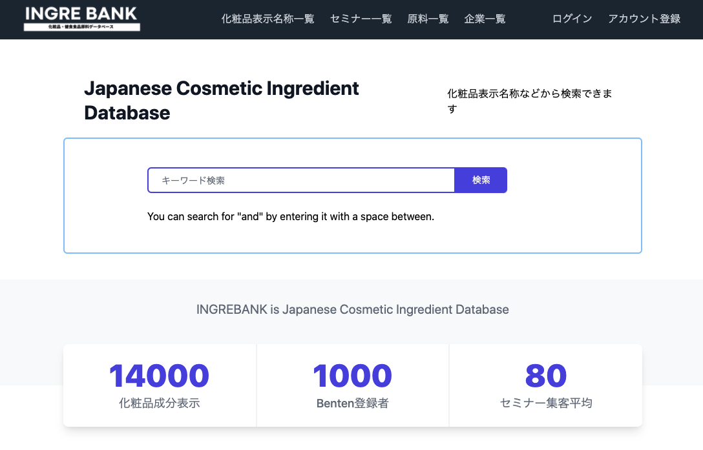The width and height of the screenshot is (703, 450).
Task: Open the 化粧品表示名称一覧 menu item
Action: coord(268,19)
